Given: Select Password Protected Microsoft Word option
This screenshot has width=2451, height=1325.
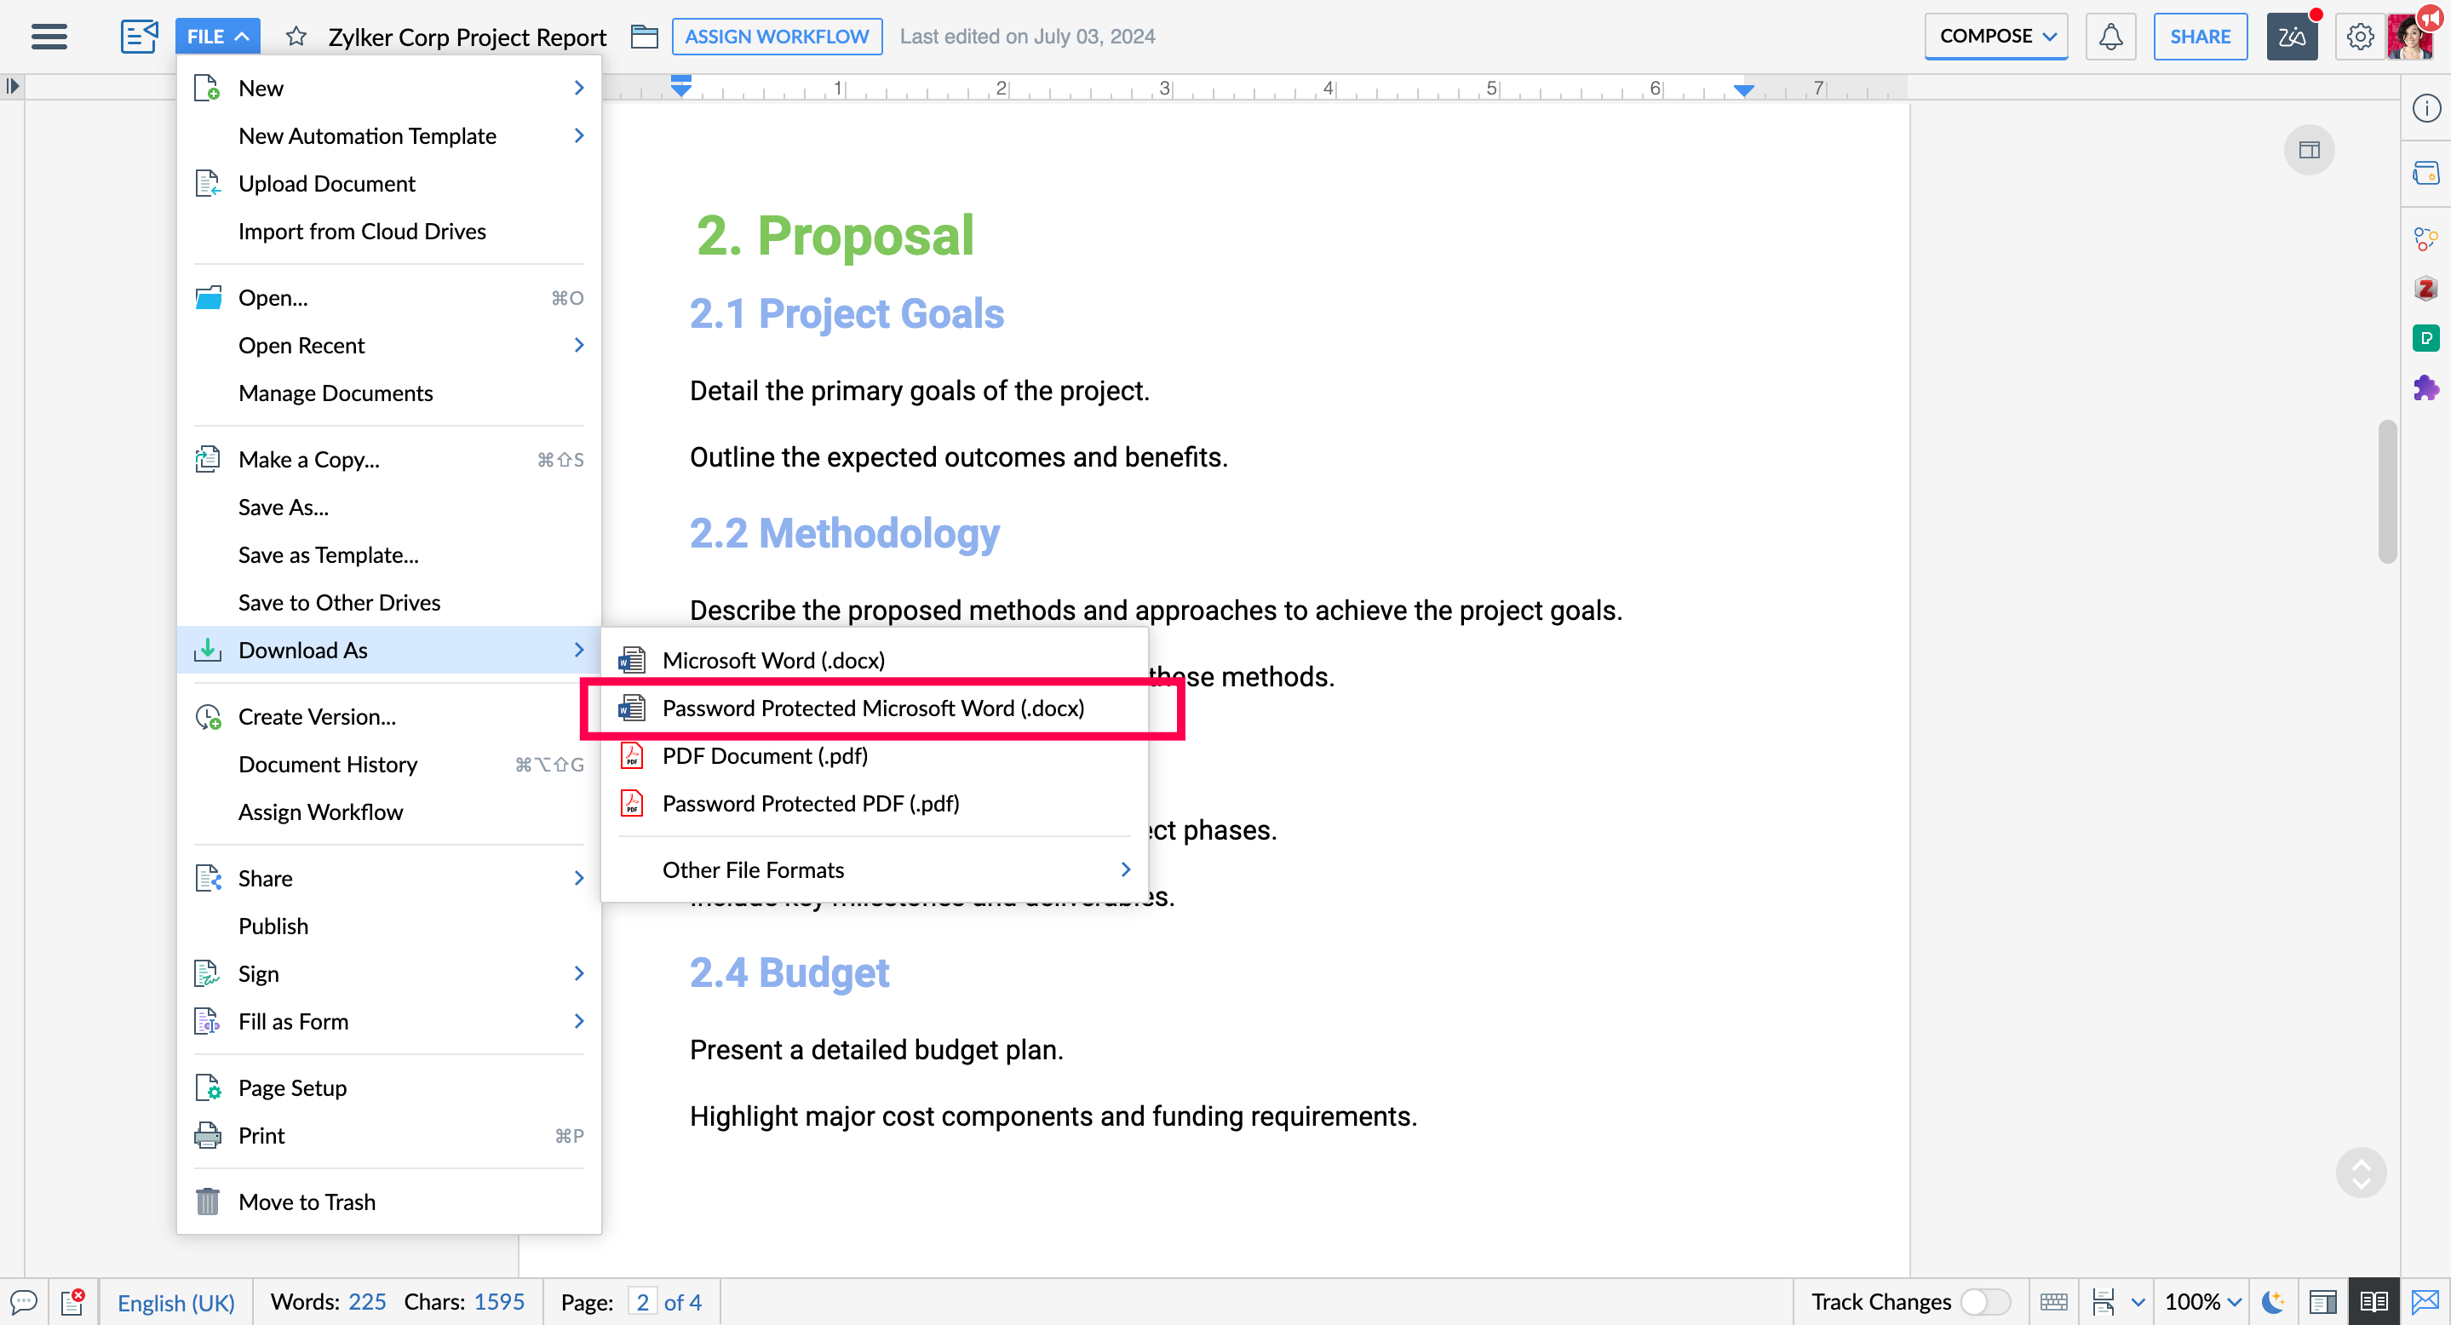Looking at the screenshot, I should [x=873, y=708].
